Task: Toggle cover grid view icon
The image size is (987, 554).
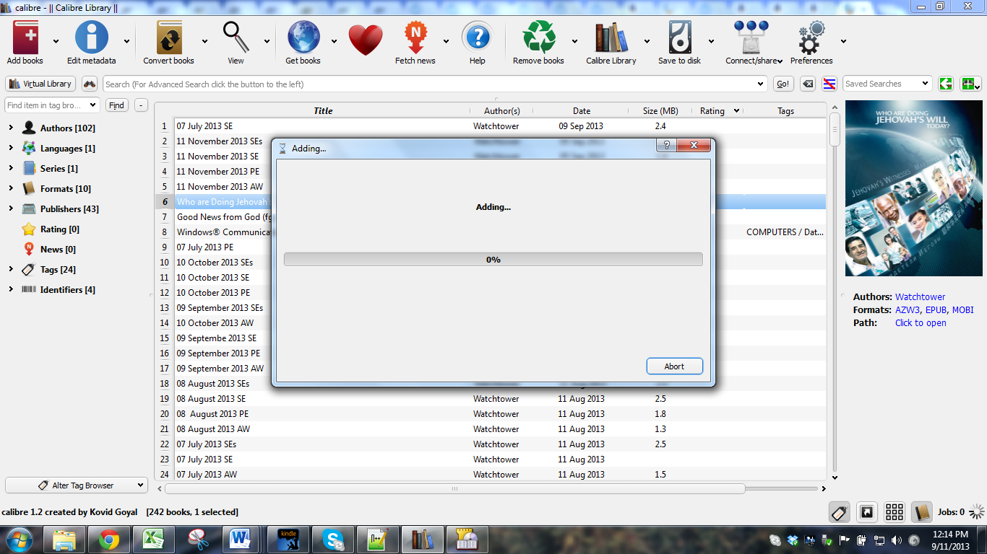Action: pyautogui.click(x=895, y=512)
